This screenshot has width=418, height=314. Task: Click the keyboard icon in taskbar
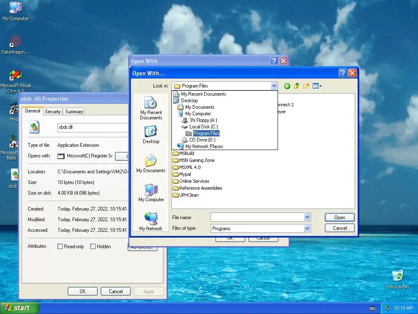click(372, 308)
